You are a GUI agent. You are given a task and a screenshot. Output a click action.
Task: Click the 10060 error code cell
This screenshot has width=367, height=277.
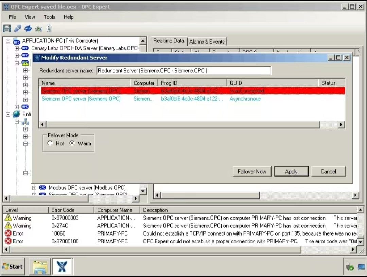coord(58,233)
